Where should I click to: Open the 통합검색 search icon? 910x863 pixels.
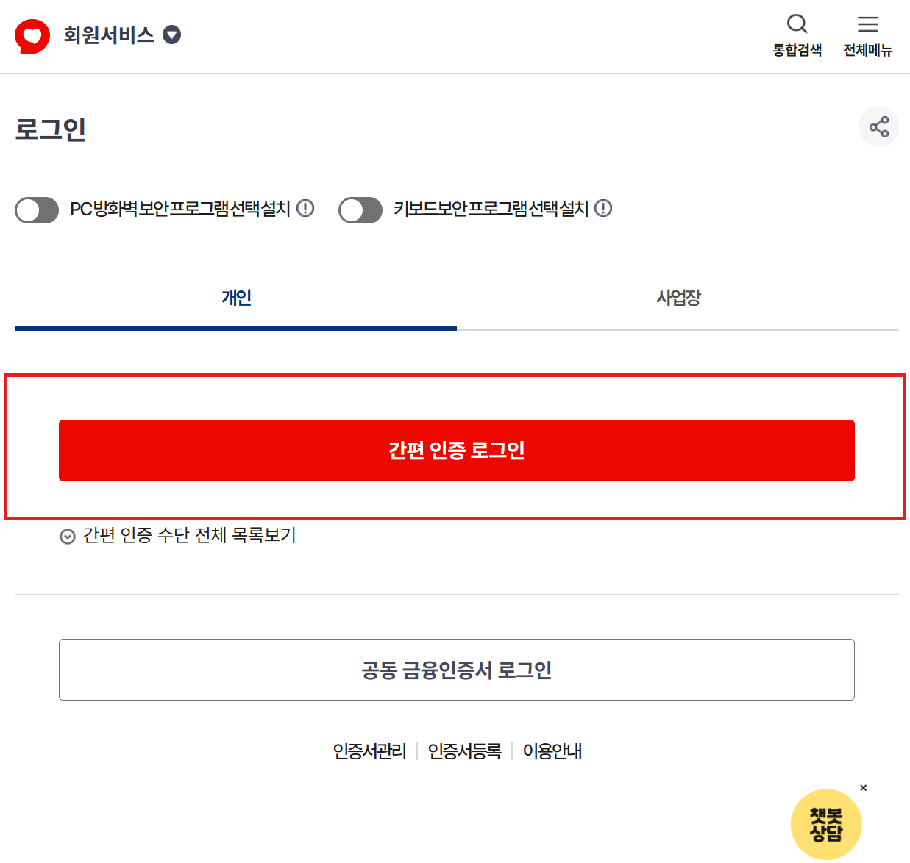797,24
